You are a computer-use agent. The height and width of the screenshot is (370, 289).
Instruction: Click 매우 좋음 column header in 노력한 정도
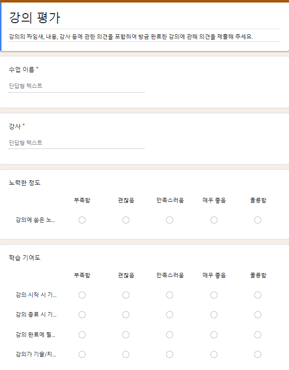point(214,200)
